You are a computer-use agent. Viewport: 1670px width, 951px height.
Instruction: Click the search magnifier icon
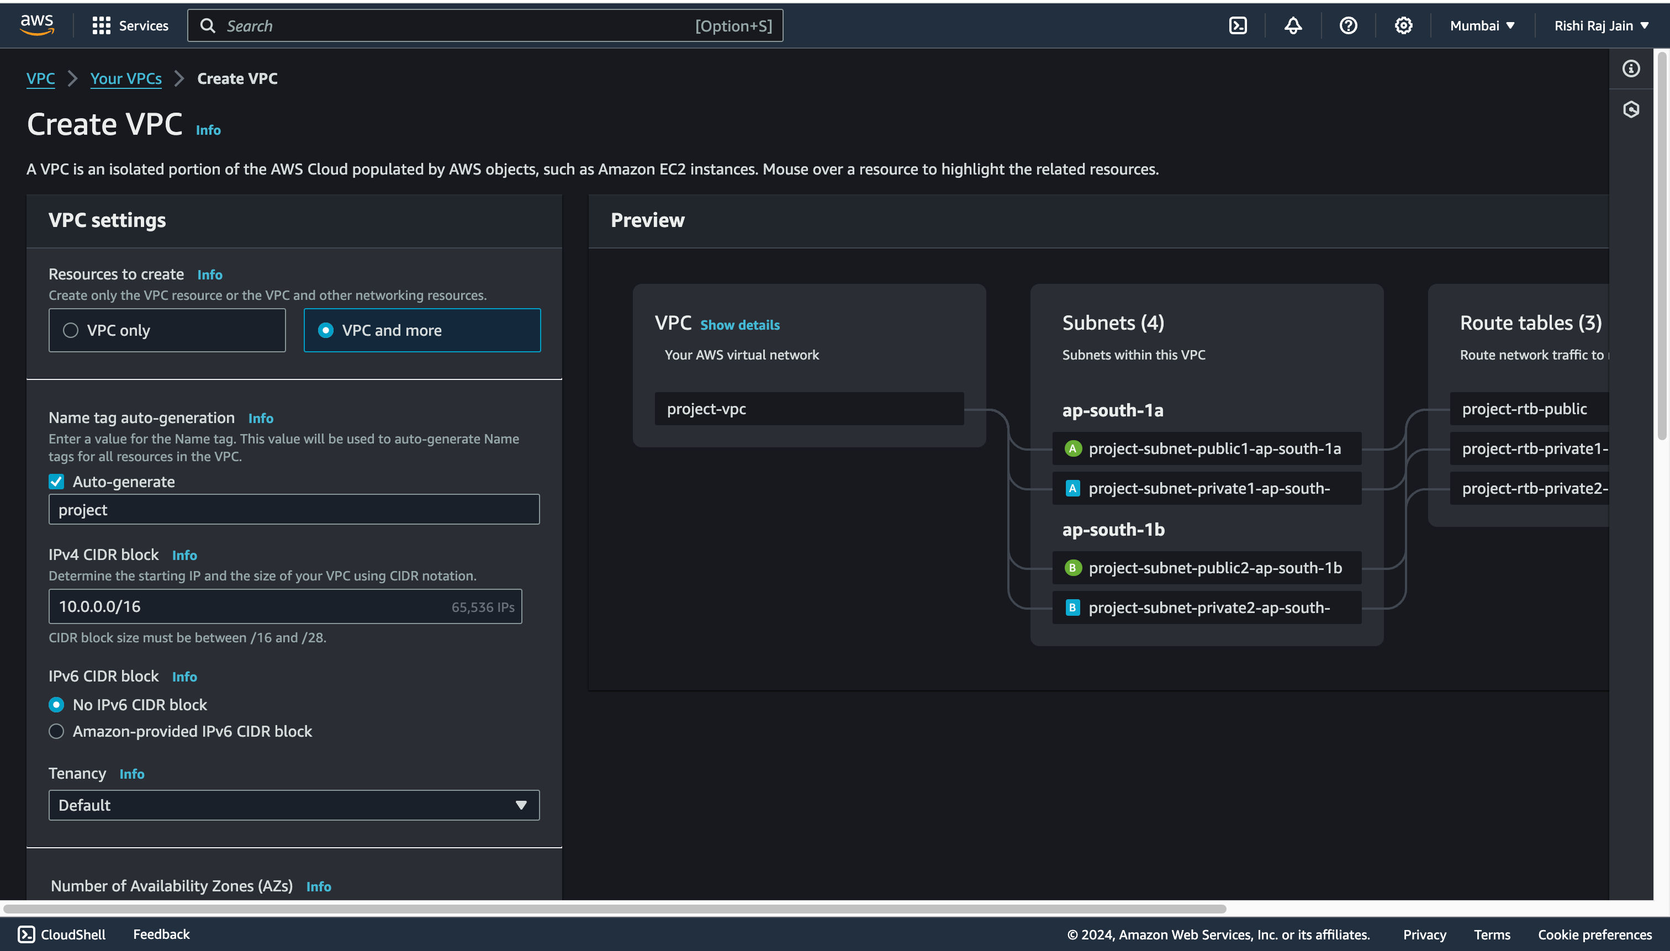pyautogui.click(x=208, y=25)
